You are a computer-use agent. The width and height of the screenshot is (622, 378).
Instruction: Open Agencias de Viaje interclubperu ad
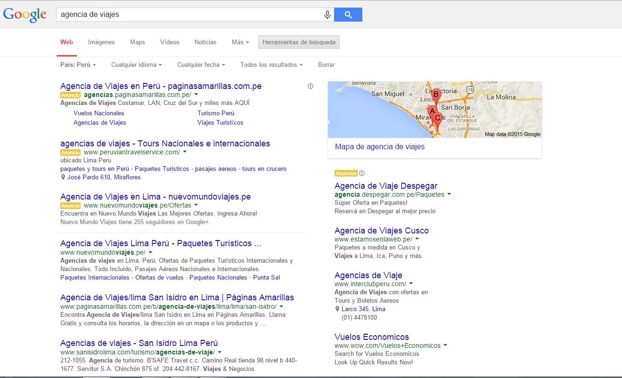click(x=368, y=275)
